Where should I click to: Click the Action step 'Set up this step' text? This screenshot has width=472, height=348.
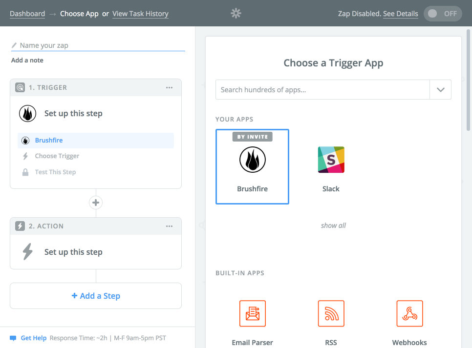point(73,252)
